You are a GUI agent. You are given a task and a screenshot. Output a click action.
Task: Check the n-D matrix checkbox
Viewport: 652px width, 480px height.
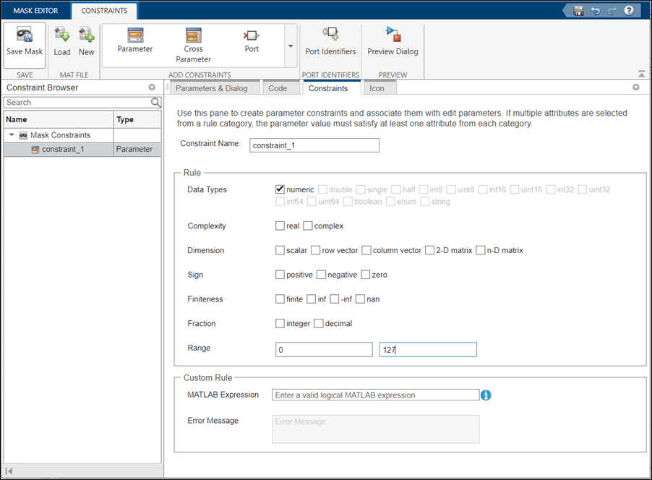(x=480, y=250)
